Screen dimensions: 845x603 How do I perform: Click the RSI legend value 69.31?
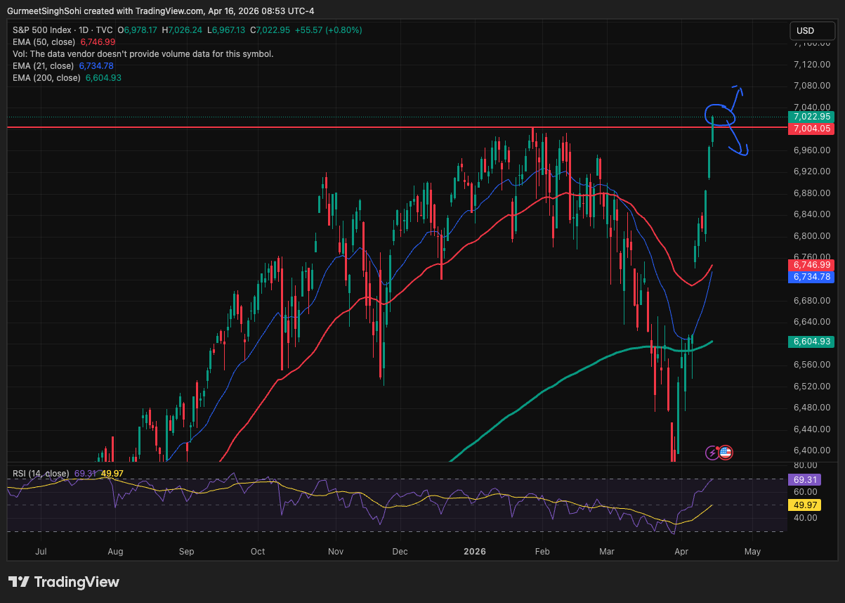[84, 474]
